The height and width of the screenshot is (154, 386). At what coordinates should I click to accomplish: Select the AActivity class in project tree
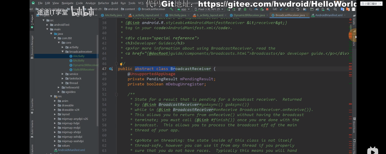click(79, 56)
